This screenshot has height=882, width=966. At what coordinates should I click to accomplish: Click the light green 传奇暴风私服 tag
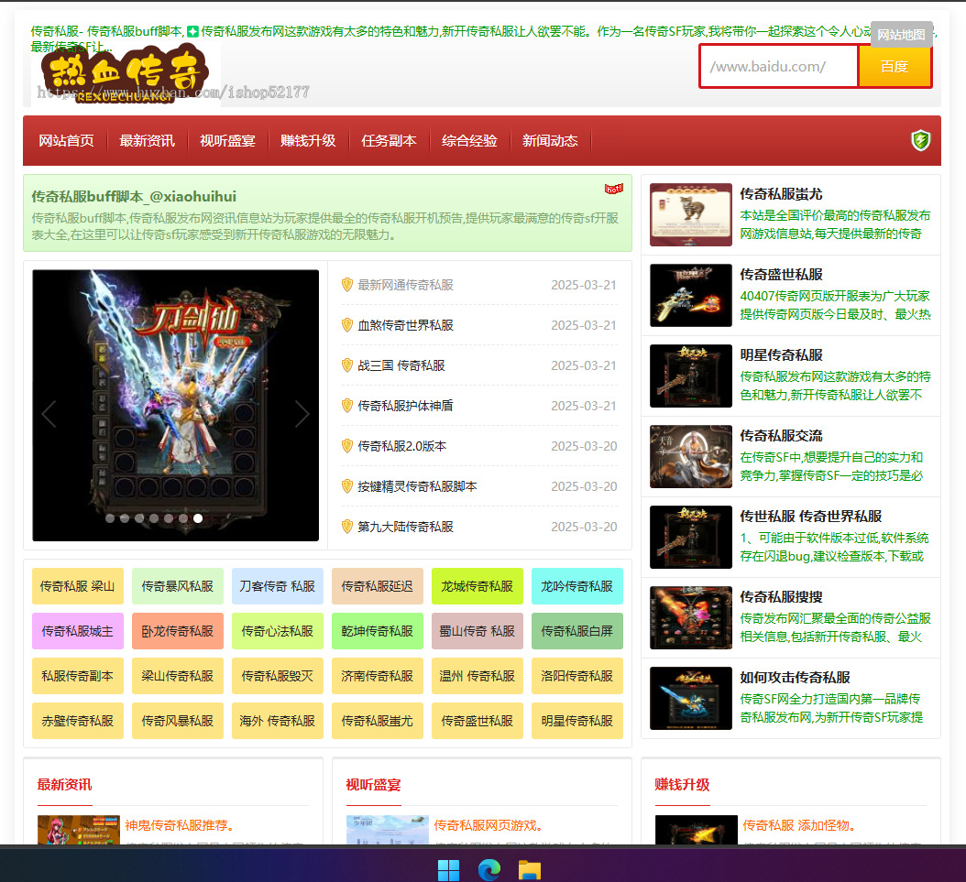point(178,586)
